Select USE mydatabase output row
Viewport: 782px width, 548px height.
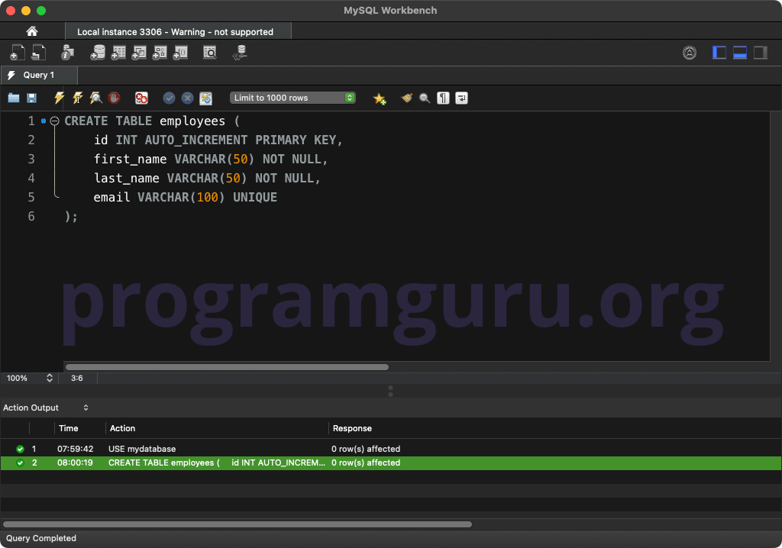(391, 449)
